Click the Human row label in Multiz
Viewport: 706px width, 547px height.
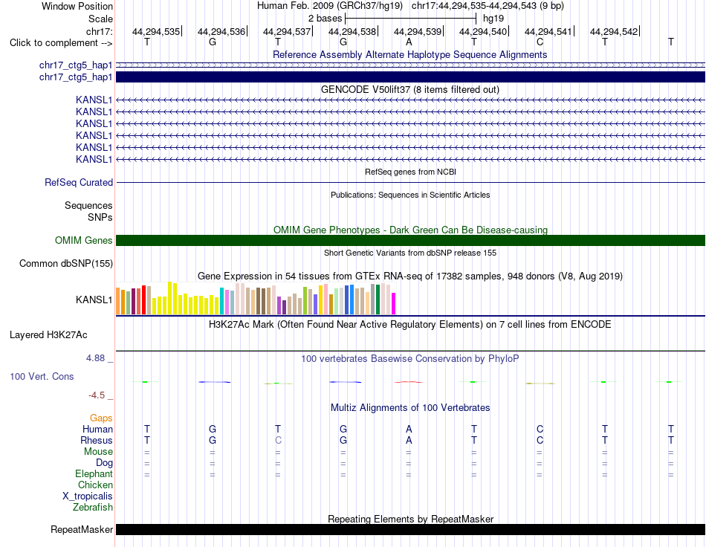click(x=97, y=430)
